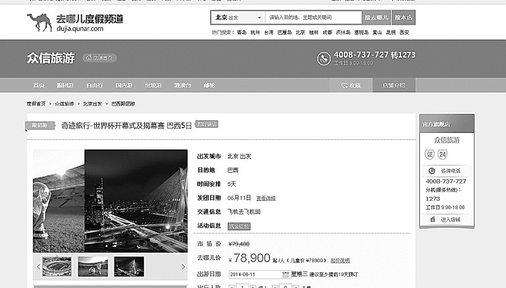Image resolution: width=506 pixels, height=288 pixels.
Task: Select the trophy stadium thumbnail
Action: coord(93,266)
